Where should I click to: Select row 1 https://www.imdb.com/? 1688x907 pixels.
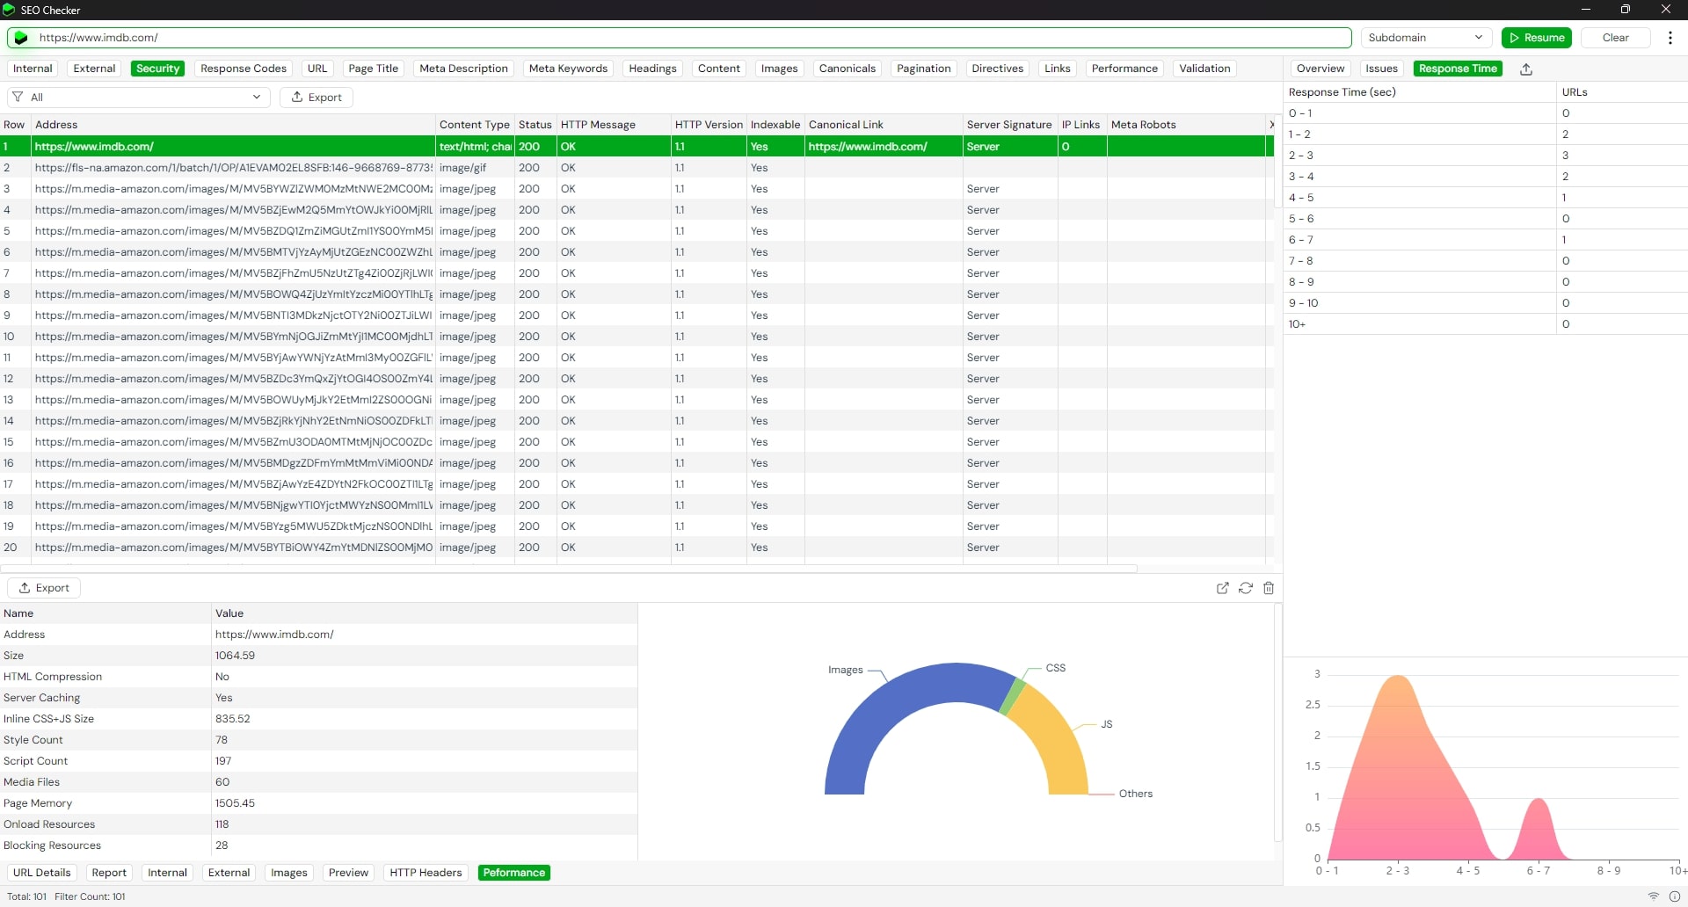pyautogui.click(x=637, y=147)
